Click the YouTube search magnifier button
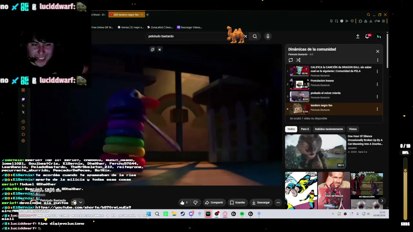This screenshot has height=232, width=413. [x=255, y=36]
